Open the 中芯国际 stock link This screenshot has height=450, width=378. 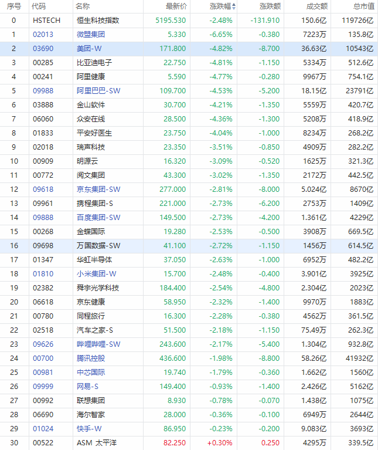coord(91,372)
